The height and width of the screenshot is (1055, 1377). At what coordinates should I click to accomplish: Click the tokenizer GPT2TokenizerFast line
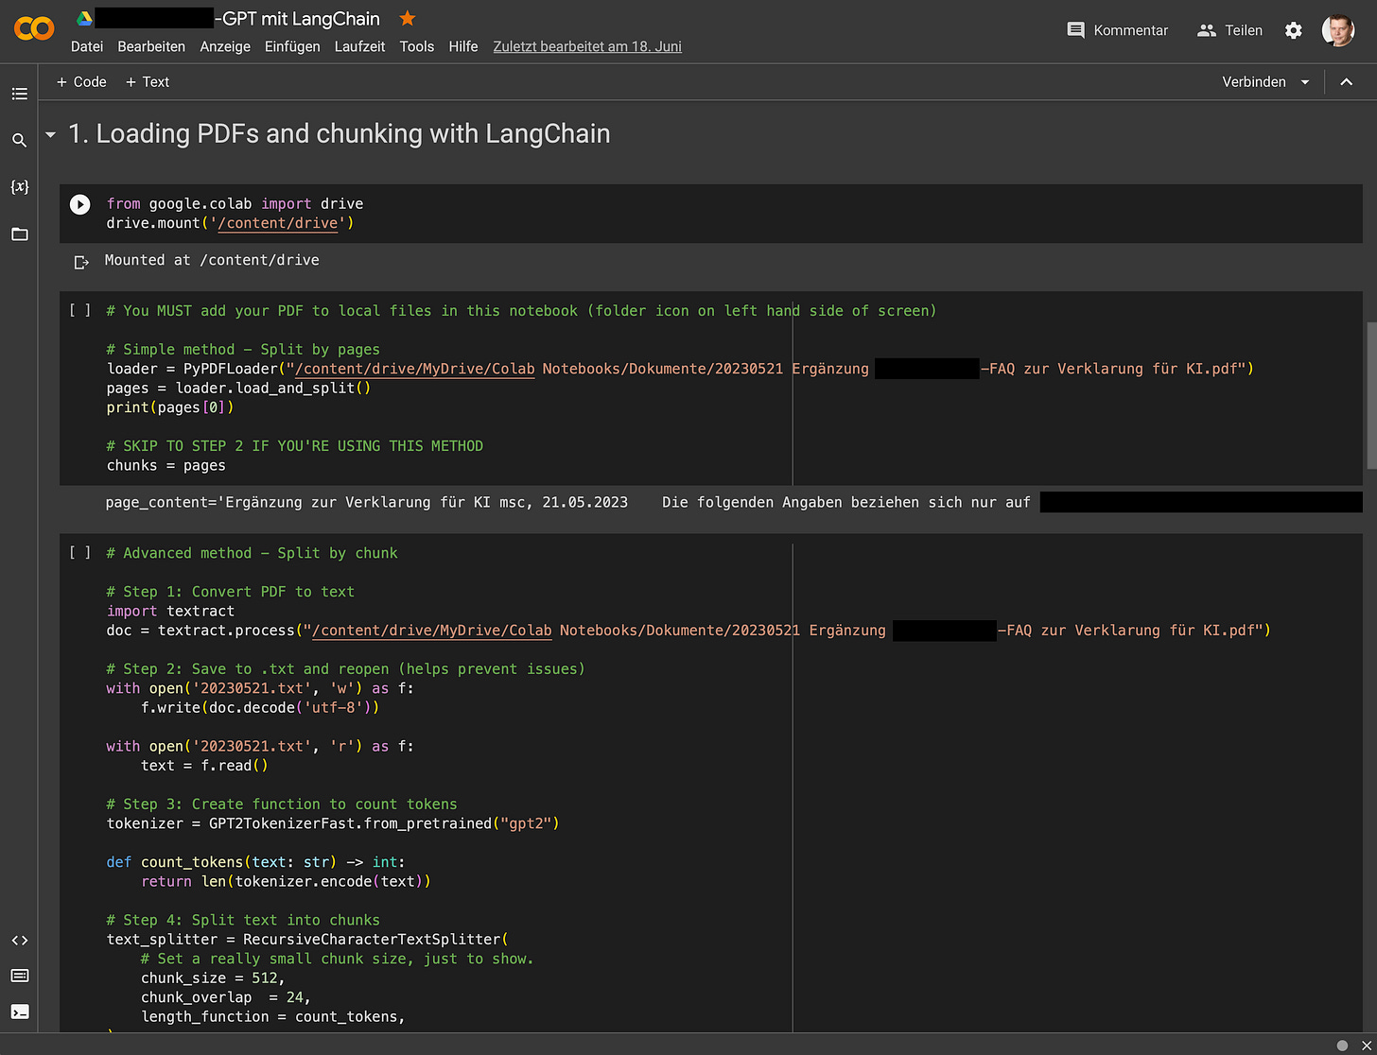pyautogui.click(x=333, y=823)
